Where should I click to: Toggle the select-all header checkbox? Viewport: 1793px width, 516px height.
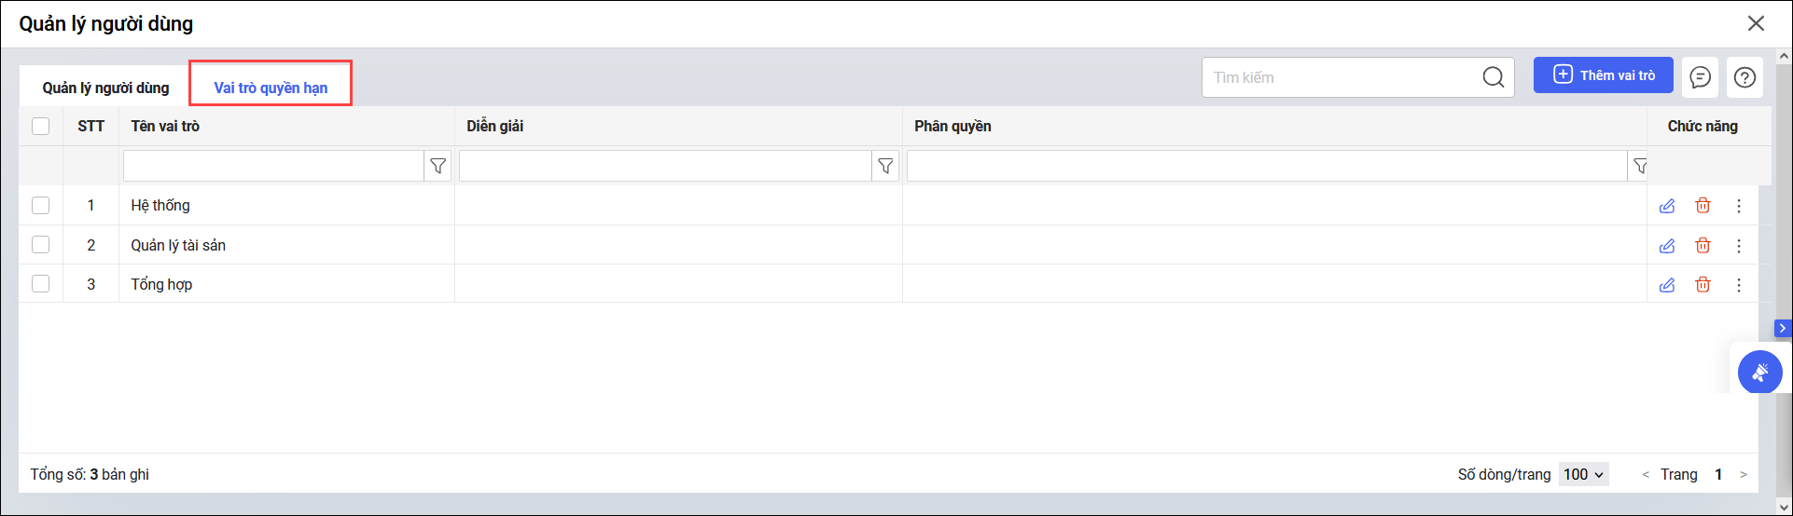point(41,126)
